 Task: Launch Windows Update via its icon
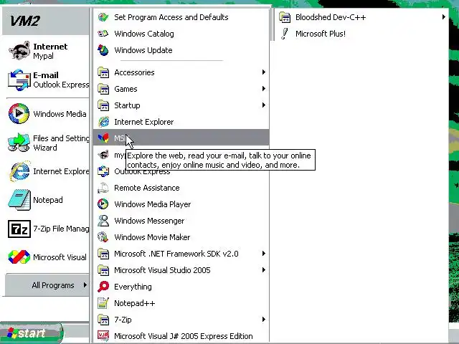coord(103,50)
